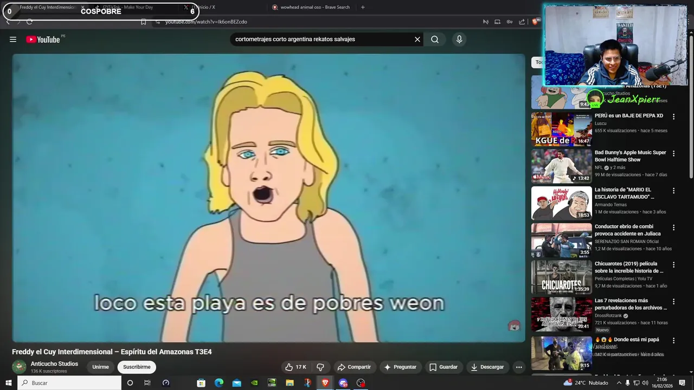Dislike the video with thumbs down
Screen dimensions: 694x390
(320, 367)
